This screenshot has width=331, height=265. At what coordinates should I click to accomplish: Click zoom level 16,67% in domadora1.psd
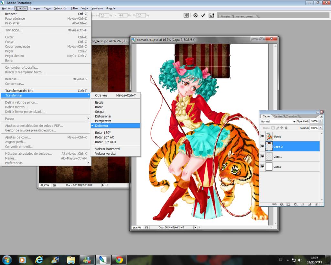click(x=137, y=227)
